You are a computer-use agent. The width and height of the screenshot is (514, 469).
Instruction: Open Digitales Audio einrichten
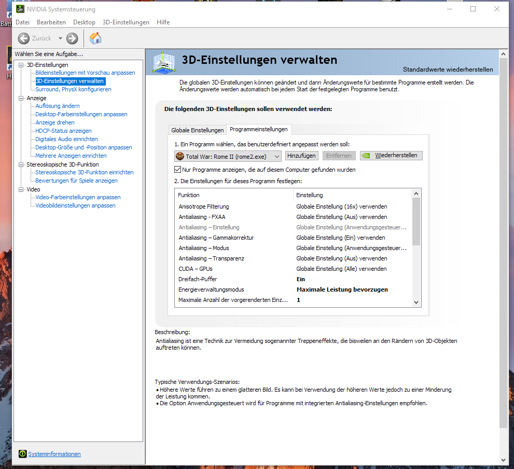(66, 139)
